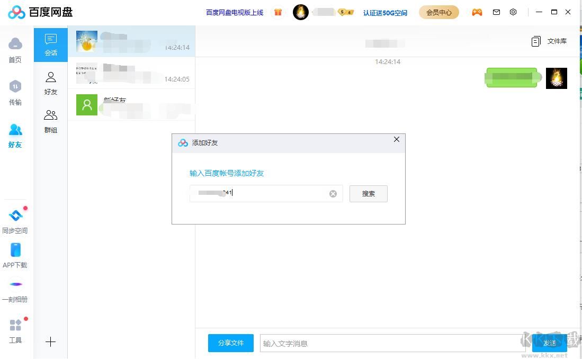Image resolution: width=582 pixels, height=359 pixels.
Task: Click the 分享文件 share file button
Action: [230, 343]
